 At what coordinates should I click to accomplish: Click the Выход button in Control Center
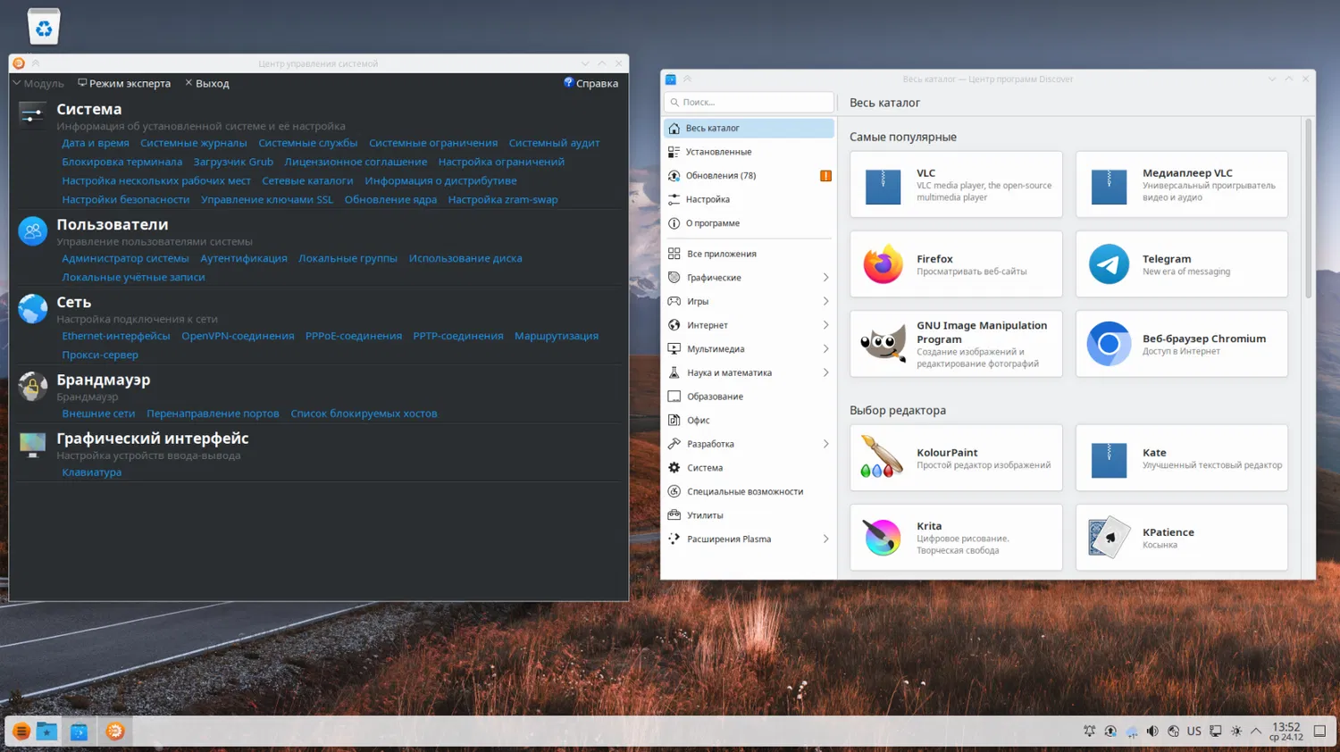[x=207, y=83]
